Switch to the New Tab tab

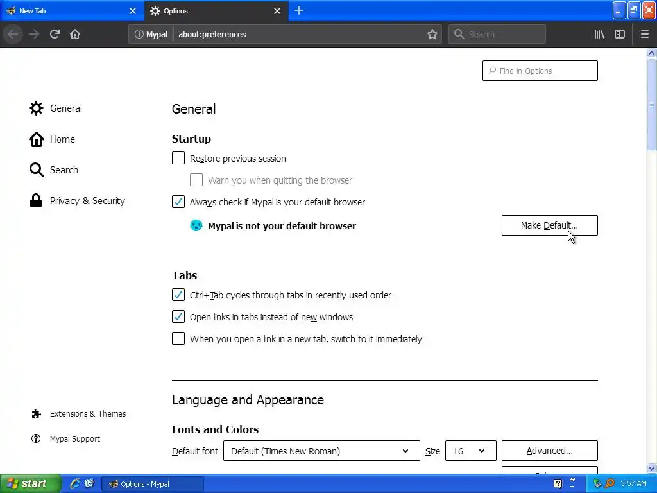pos(72,11)
